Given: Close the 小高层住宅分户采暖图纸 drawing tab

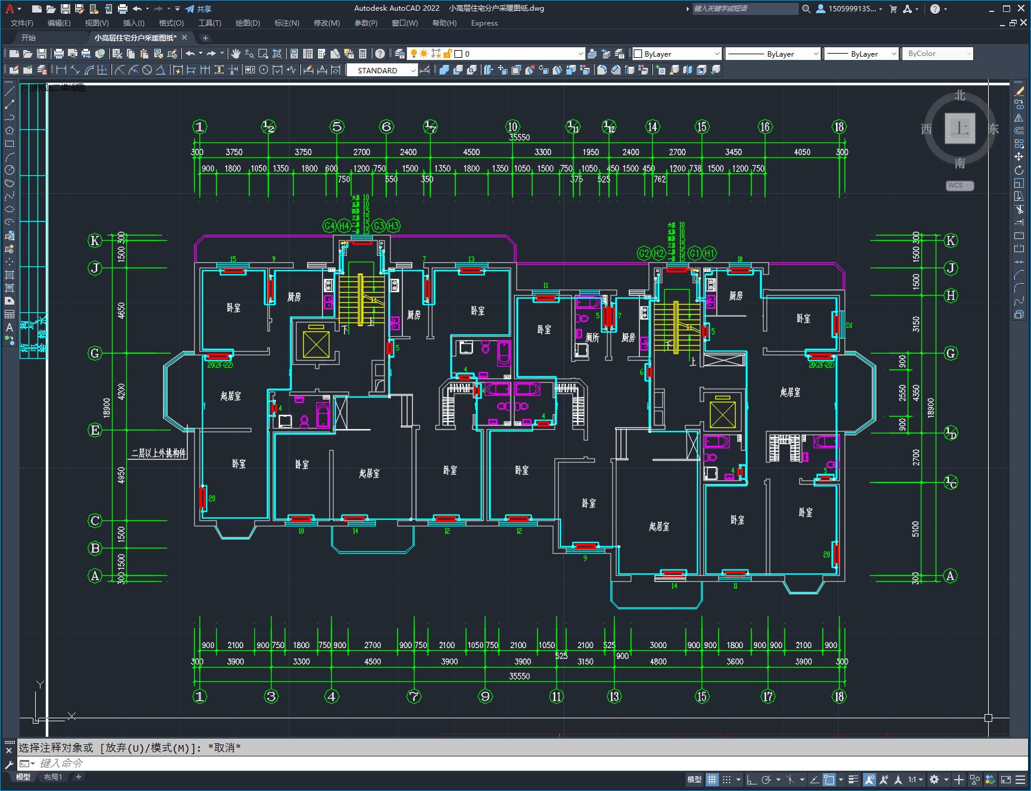Looking at the screenshot, I should click(x=185, y=38).
